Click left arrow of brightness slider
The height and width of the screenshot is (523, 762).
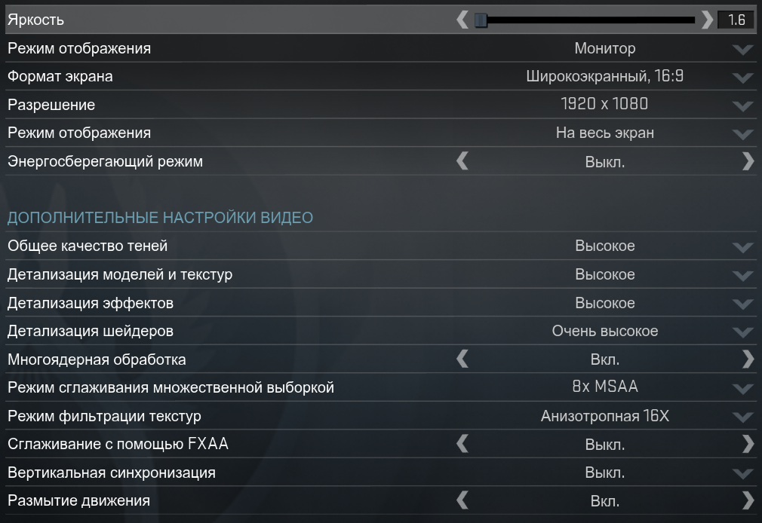point(462,20)
